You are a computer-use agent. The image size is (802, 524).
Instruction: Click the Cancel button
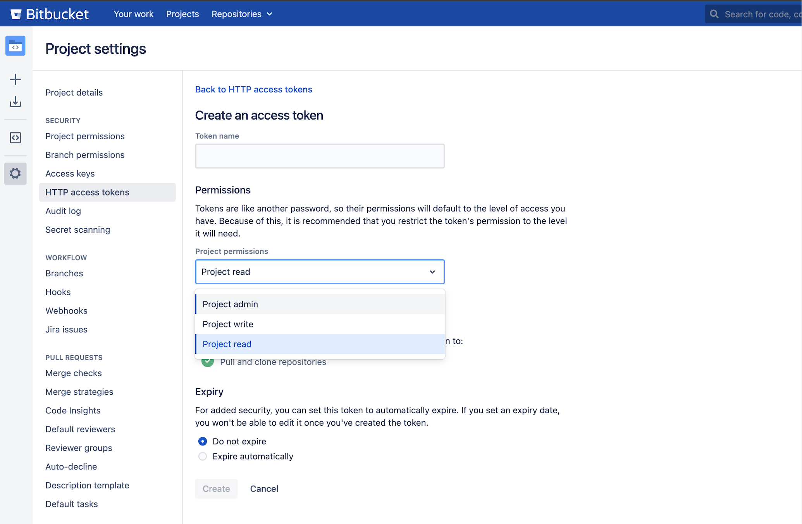pyautogui.click(x=264, y=489)
